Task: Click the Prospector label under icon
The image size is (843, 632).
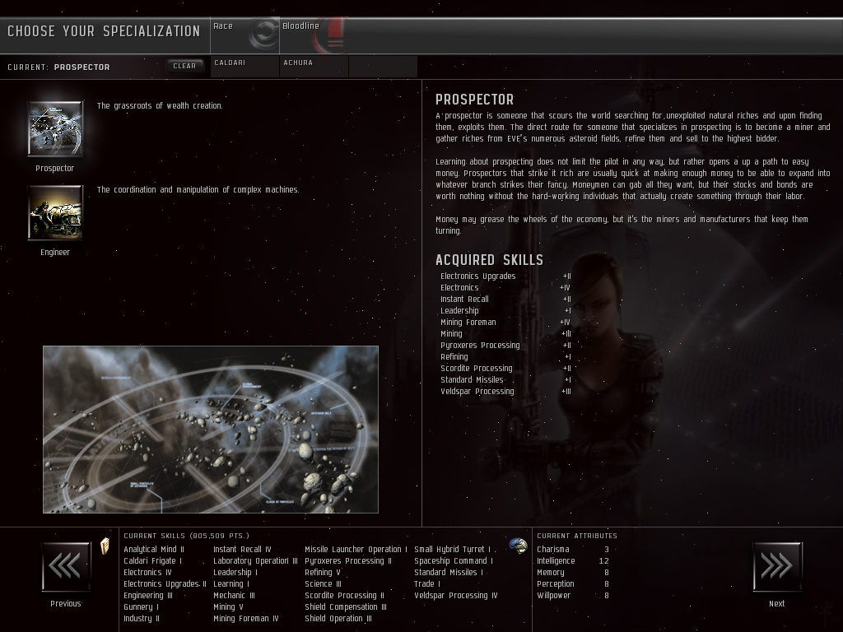Action: pos(55,168)
